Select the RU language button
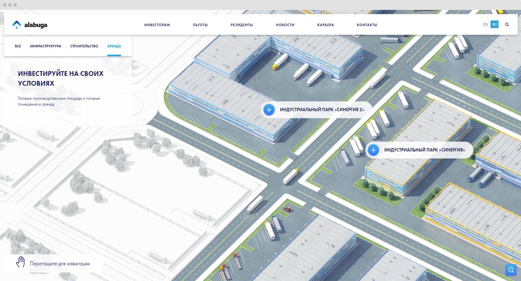The height and width of the screenshot is (281, 521). point(494,25)
